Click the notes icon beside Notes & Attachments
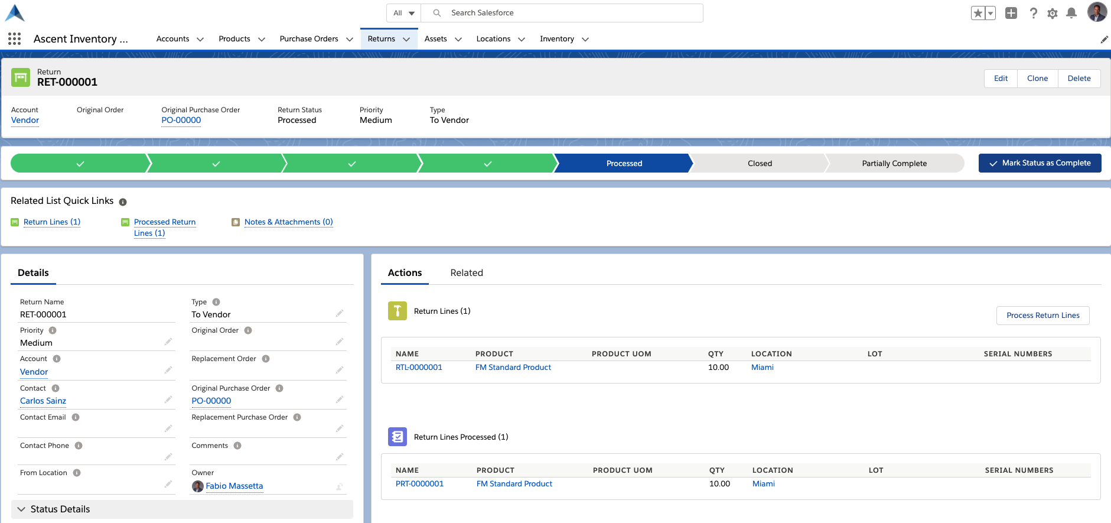Viewport: 1111px width, 523px height. 236,222
